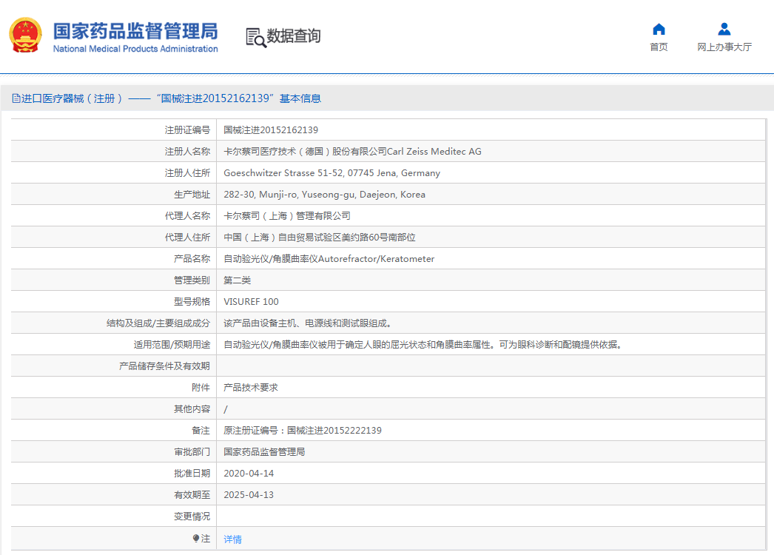Click the 产品名称 label

tap(192, 259)
